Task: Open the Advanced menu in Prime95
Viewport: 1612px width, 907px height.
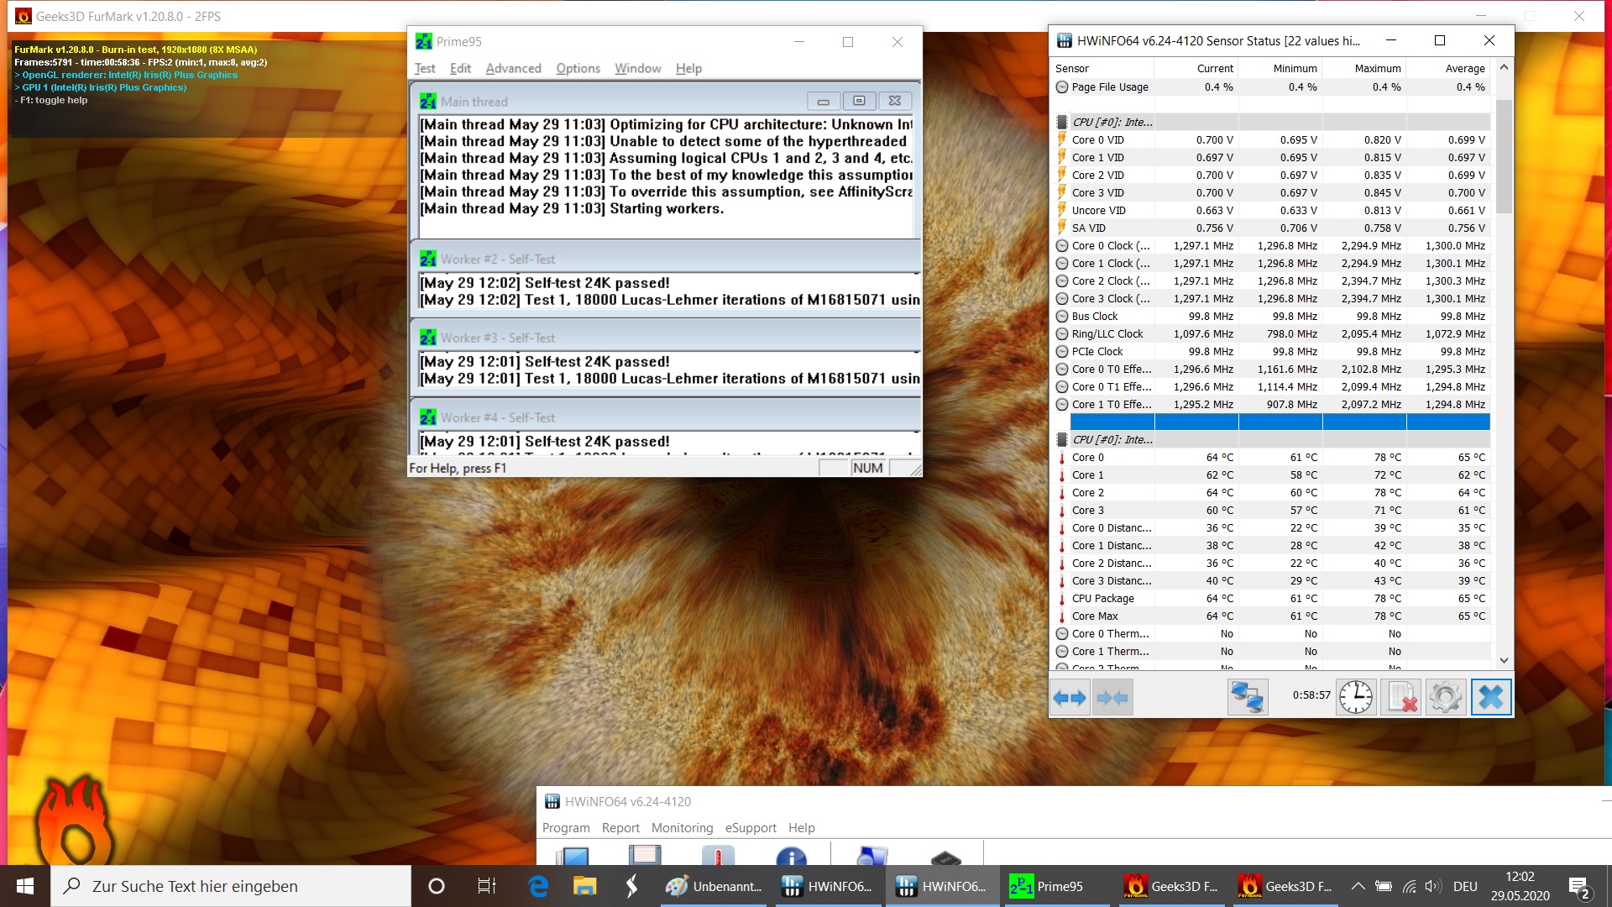Action: 513,68
